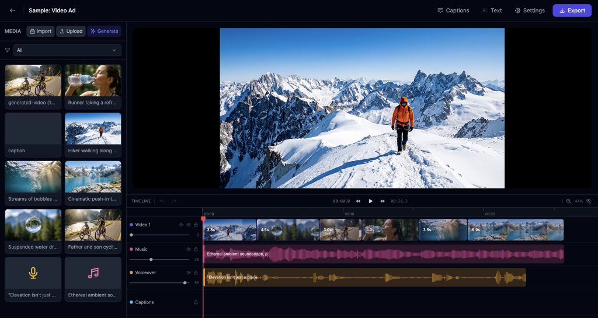Click the undo arrow in timeline
This screenshot has width=598, height=318.
click(x=162, y=201)
